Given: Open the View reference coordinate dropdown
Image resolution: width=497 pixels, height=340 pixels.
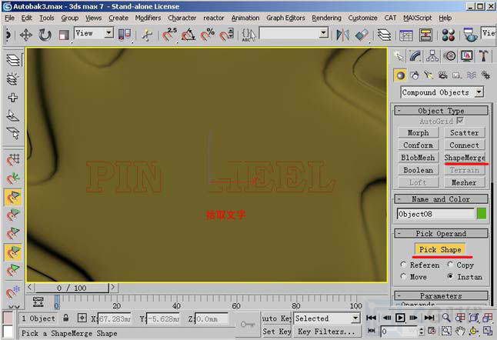Looking at the screenshot, I should 108,33.
